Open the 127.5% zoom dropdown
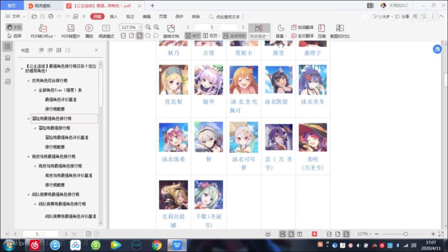The image size is (448, 252). point(140,27)
